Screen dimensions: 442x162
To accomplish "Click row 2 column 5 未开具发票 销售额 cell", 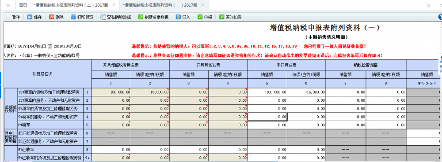I will pos(267,100).
